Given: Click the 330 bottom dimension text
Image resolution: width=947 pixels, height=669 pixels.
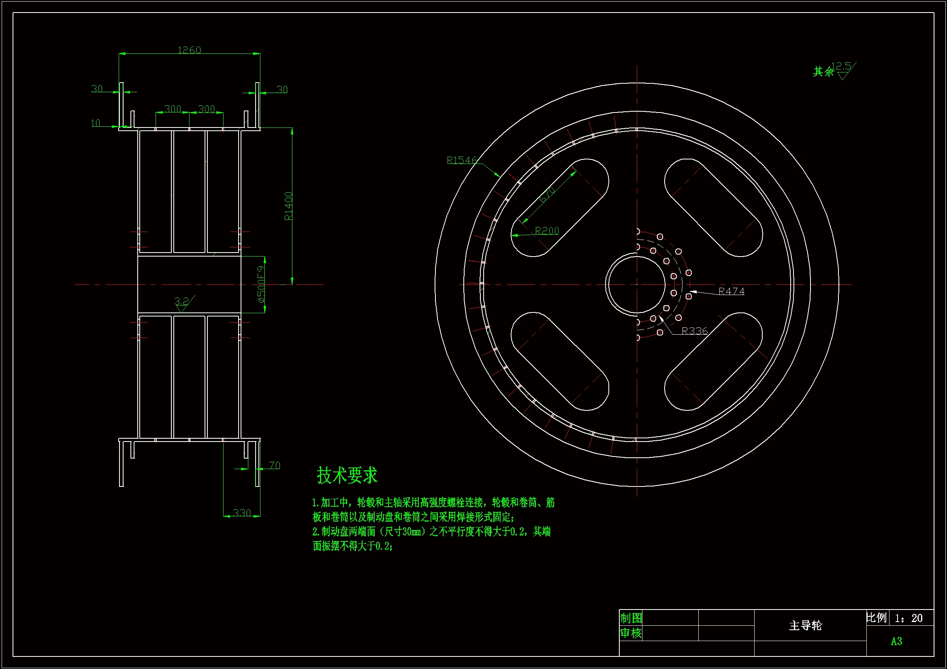Looking at the screenshot, I should [242, 512].
